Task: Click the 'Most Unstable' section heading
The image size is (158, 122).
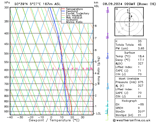Action: coord(129,79)
